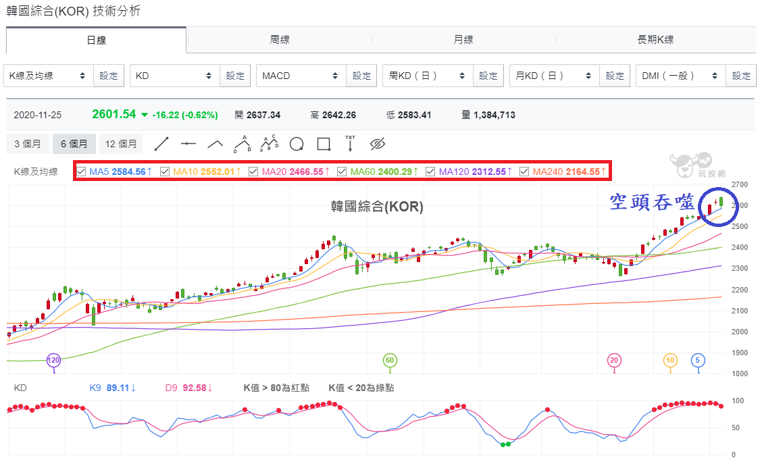Click the volume 1,384,713
Viewport: 762px width, 462px height.
(x=494, y=115)
